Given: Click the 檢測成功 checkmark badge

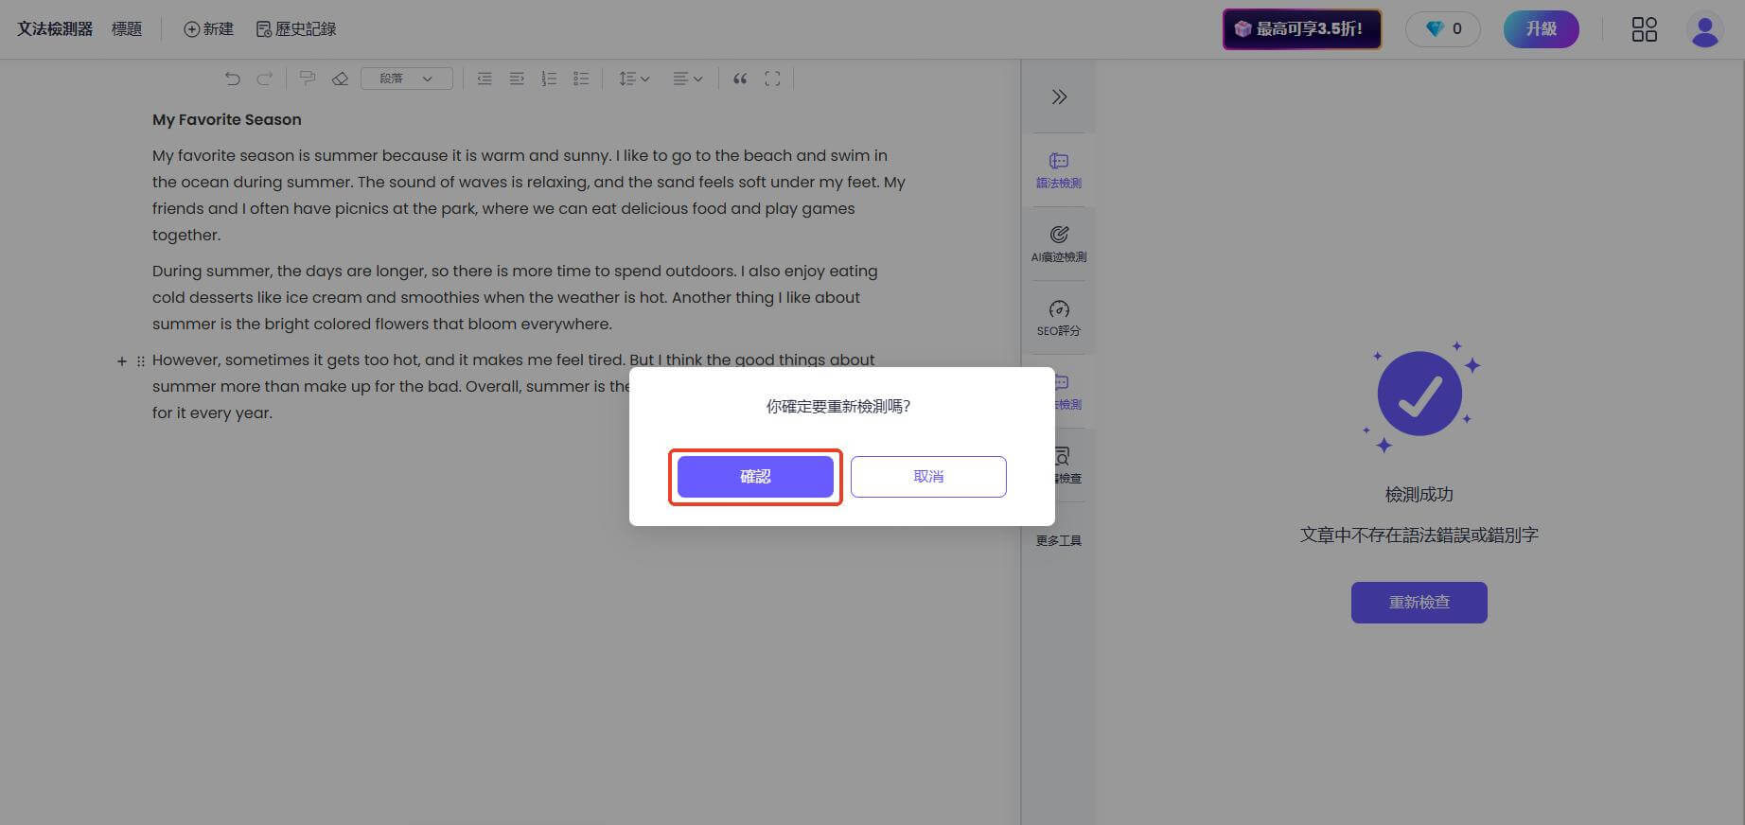Looking at the screenshot, I should point(1419,394).
